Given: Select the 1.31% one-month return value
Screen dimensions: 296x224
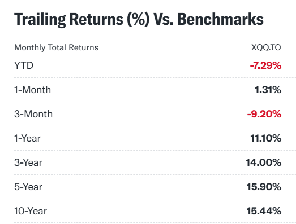Looking at the screenshot, I should [268, 90].
